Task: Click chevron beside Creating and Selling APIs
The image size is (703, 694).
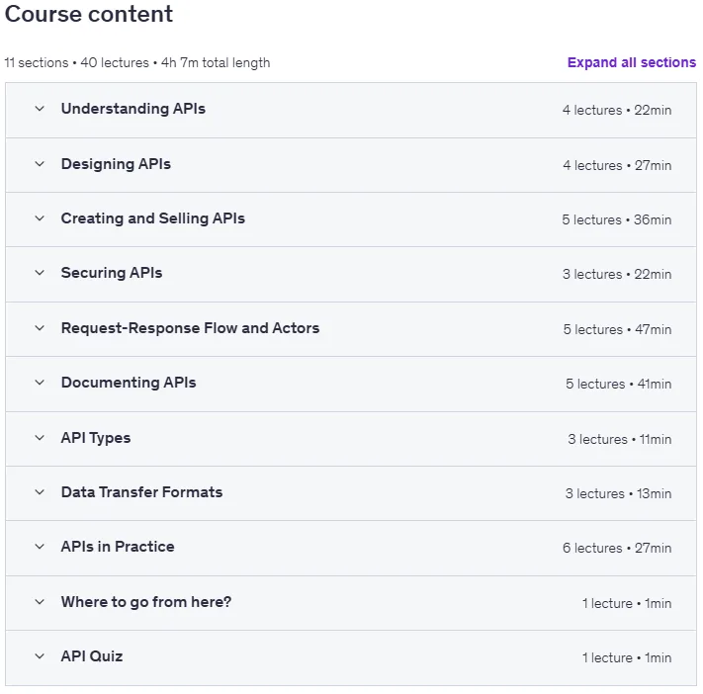Action: click(40, 218)
